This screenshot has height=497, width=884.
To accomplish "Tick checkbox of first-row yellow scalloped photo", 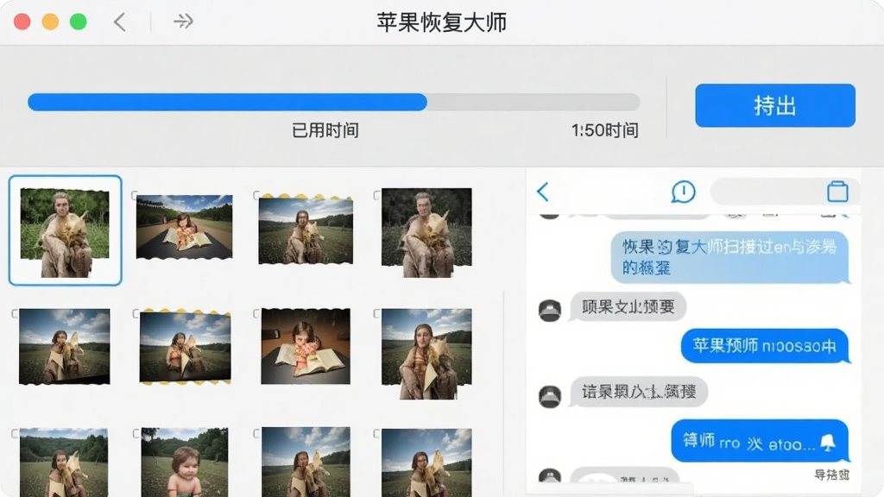I will 256,195.
